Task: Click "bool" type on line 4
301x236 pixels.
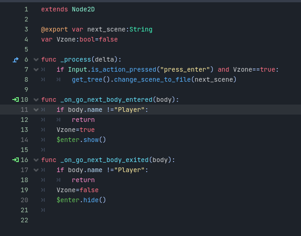Action: point(87,40)
